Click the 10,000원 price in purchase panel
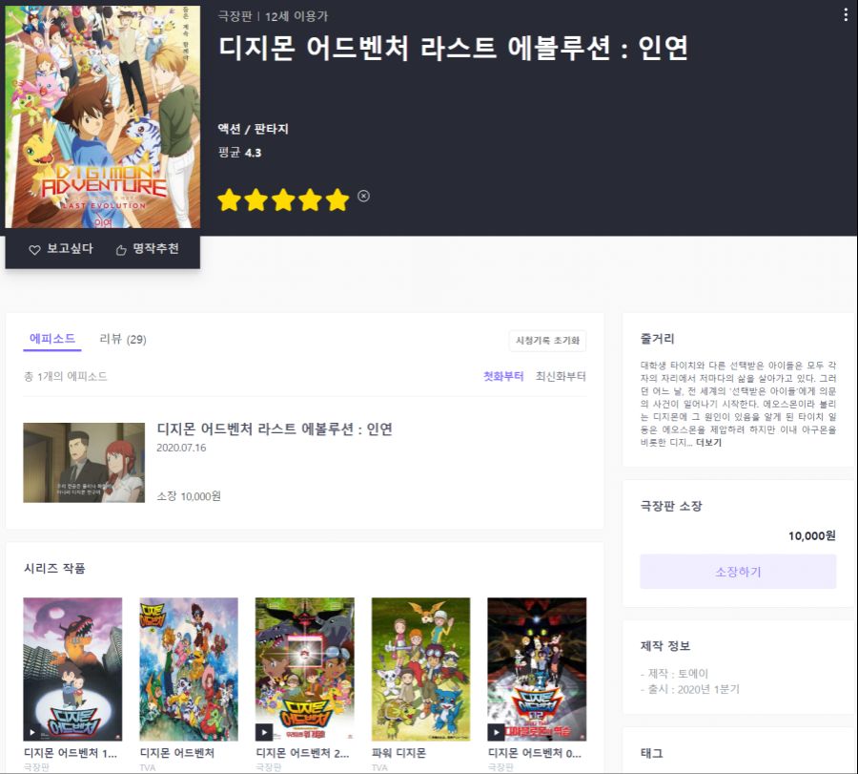This screenshot has height=774, width=858. (812, 535)
